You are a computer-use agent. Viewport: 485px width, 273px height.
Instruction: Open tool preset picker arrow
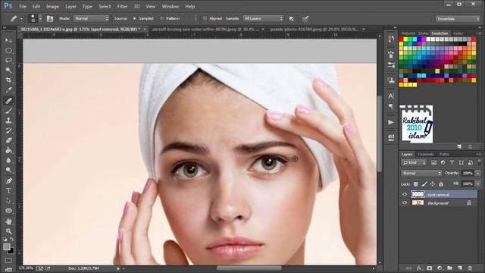tap(21, 19)
